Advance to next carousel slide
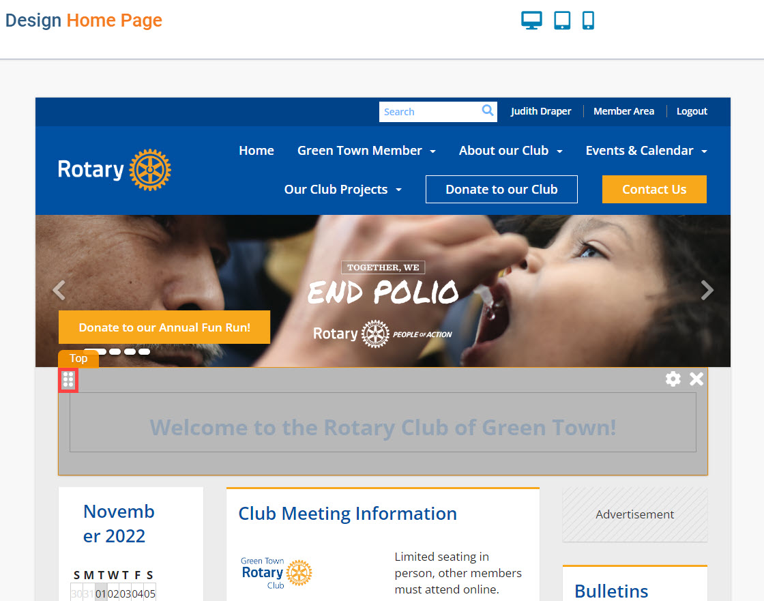 coord(707,291)
